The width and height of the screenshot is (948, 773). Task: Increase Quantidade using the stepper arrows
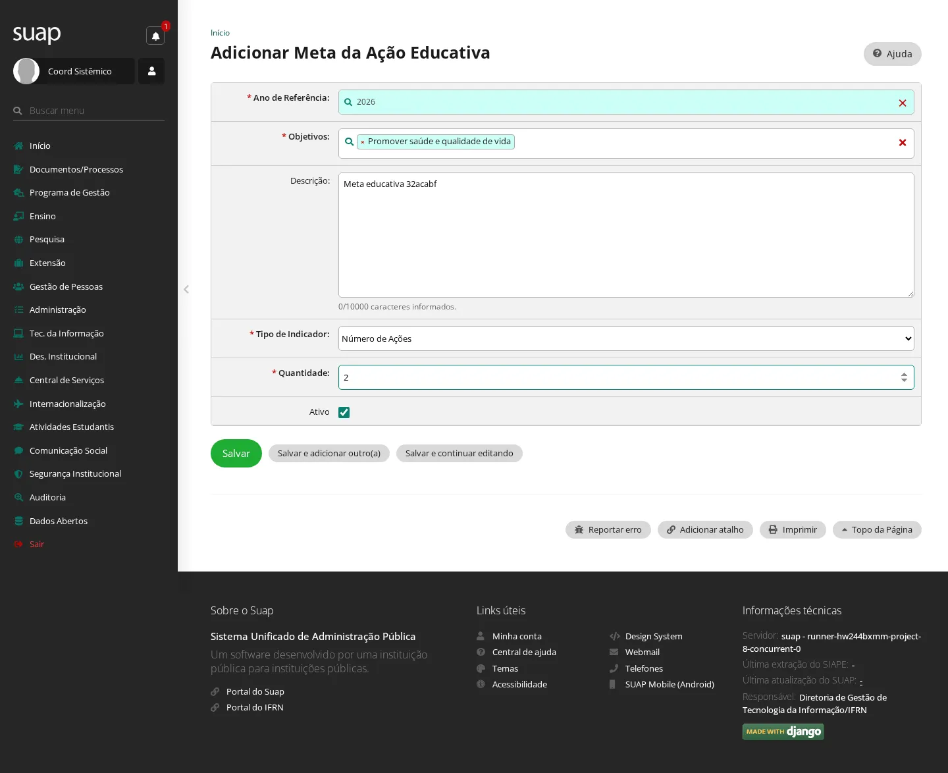904,374
